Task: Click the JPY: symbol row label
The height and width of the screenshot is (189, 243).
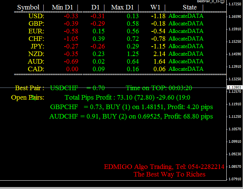Action: 37,46
